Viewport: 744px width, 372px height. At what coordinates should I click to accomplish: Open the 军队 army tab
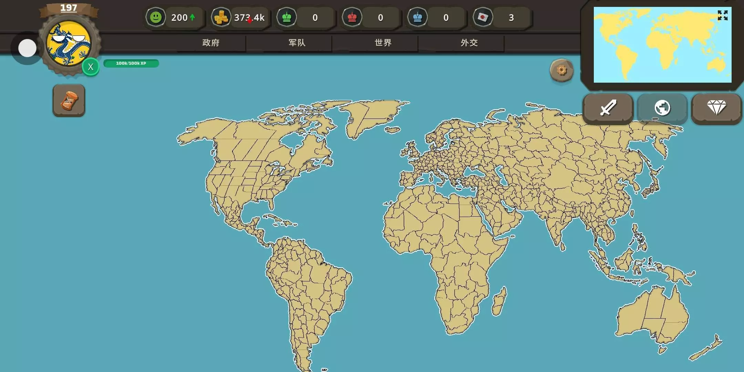point(297,43)
